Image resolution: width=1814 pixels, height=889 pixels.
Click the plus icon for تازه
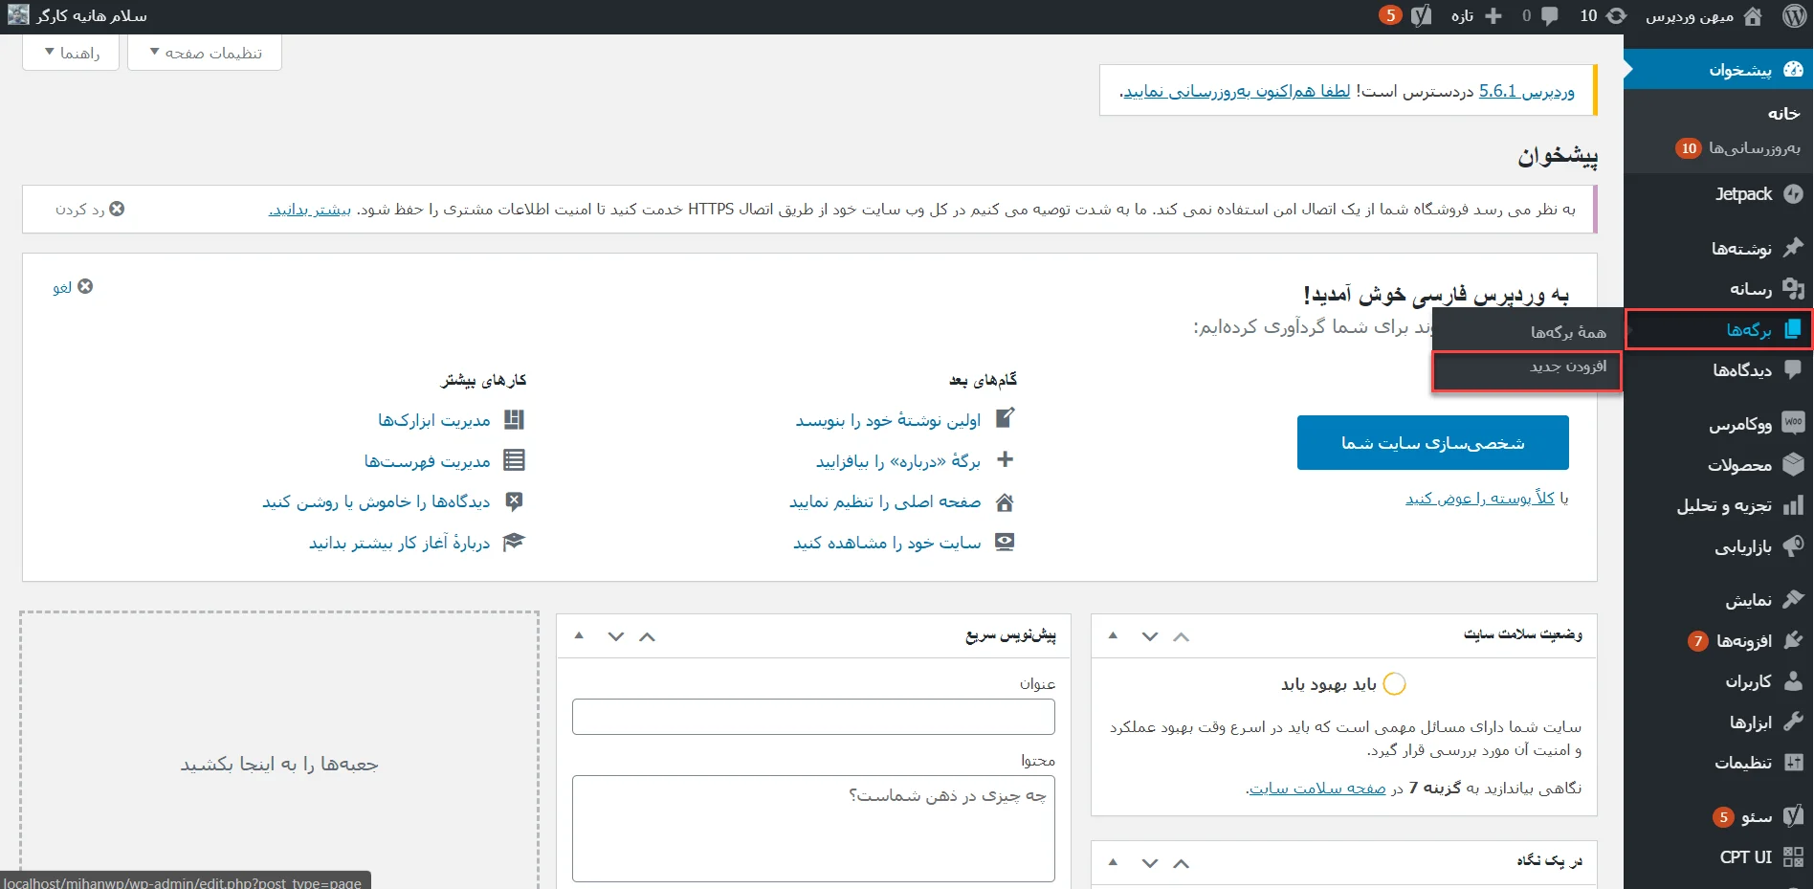(1493, 16)
